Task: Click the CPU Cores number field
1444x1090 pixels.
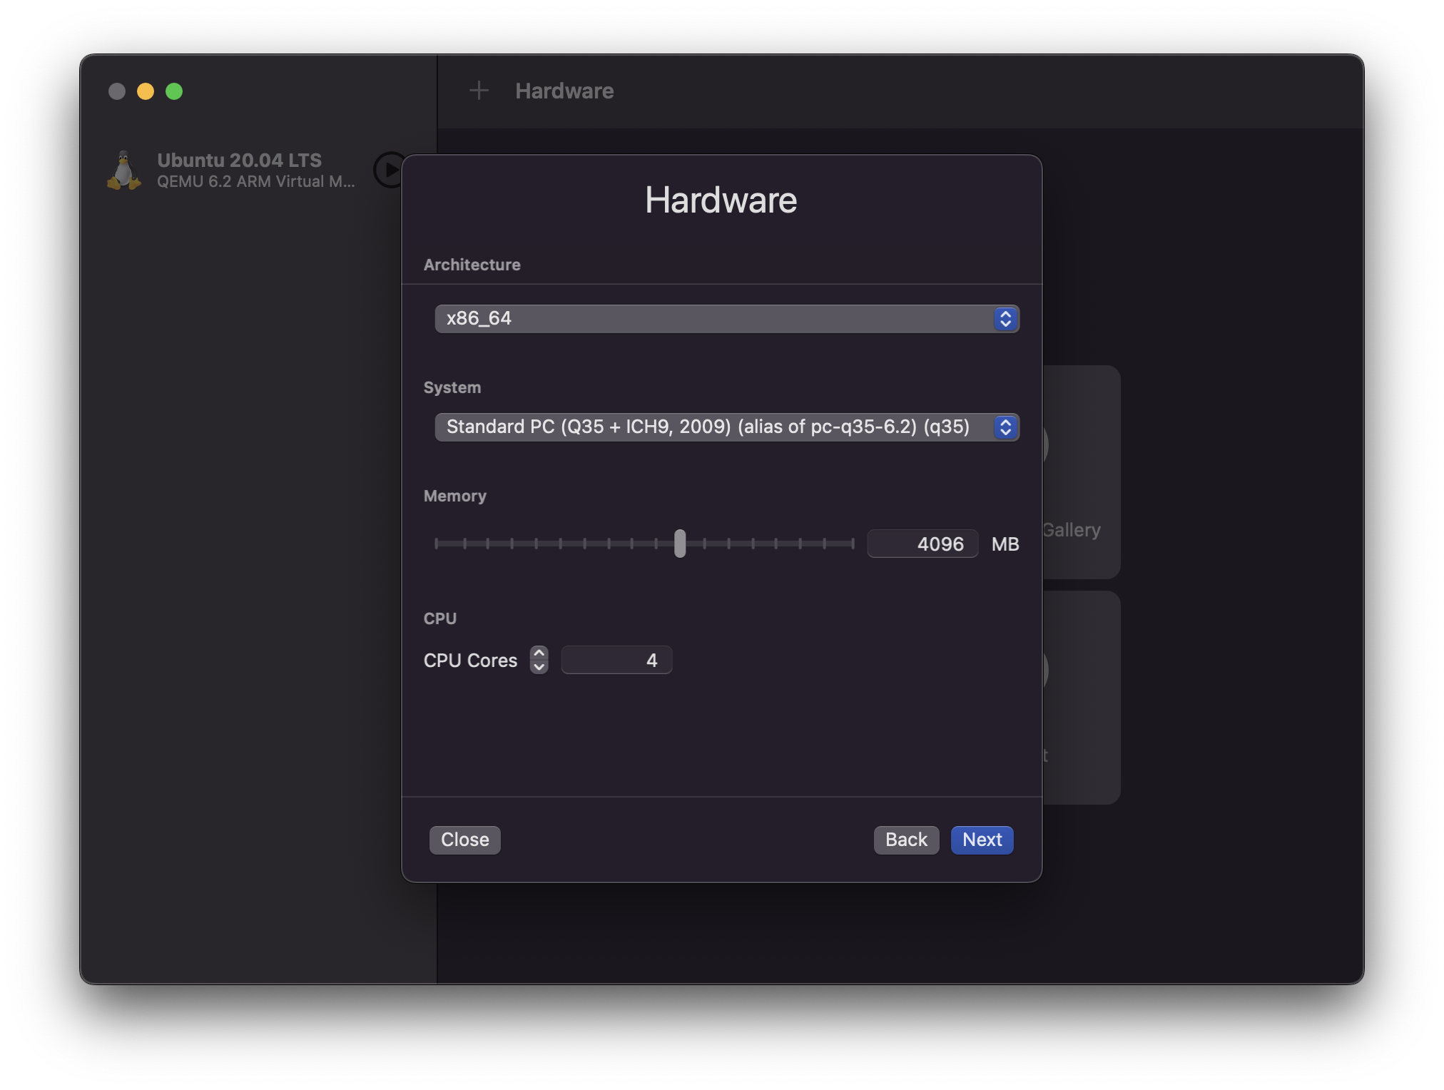Action: 616,660
